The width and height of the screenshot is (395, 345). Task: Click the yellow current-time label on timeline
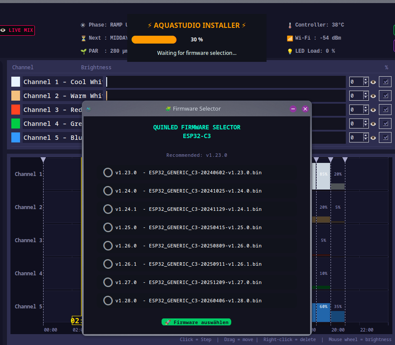tap(77, 321)
